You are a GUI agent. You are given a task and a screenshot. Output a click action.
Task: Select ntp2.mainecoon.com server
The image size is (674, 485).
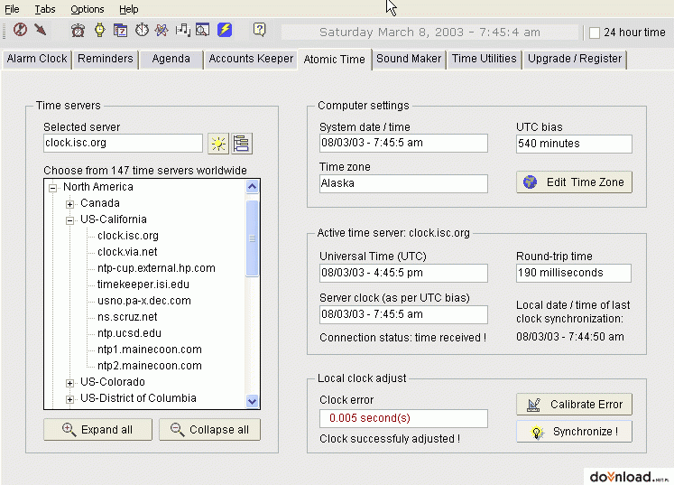pos(150,366)
